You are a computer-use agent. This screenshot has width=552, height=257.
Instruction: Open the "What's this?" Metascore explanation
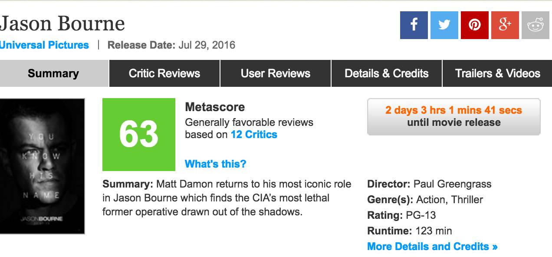tap(215, 164)
